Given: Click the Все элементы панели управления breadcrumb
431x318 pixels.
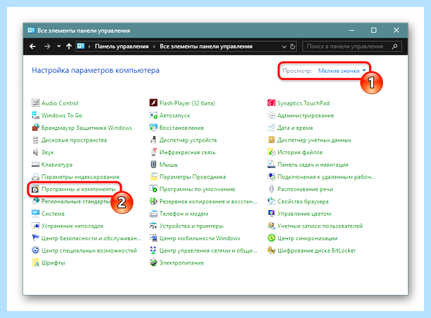Looking at the screenshot, I should [206, 47].
